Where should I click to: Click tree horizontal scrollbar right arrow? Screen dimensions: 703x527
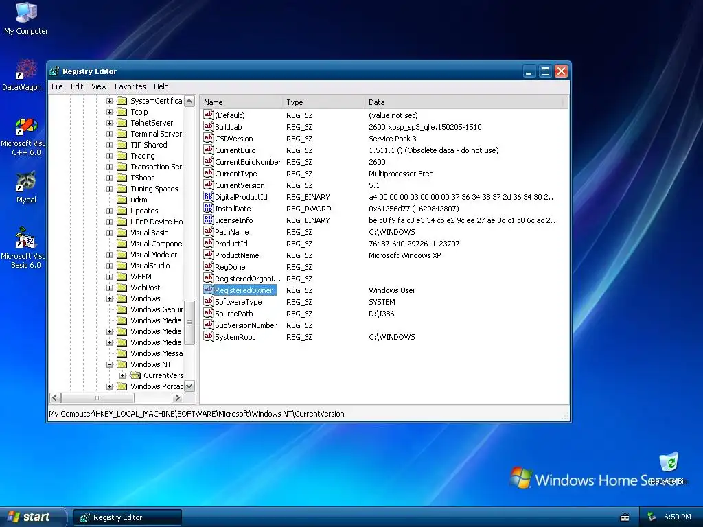click(178, 397)
